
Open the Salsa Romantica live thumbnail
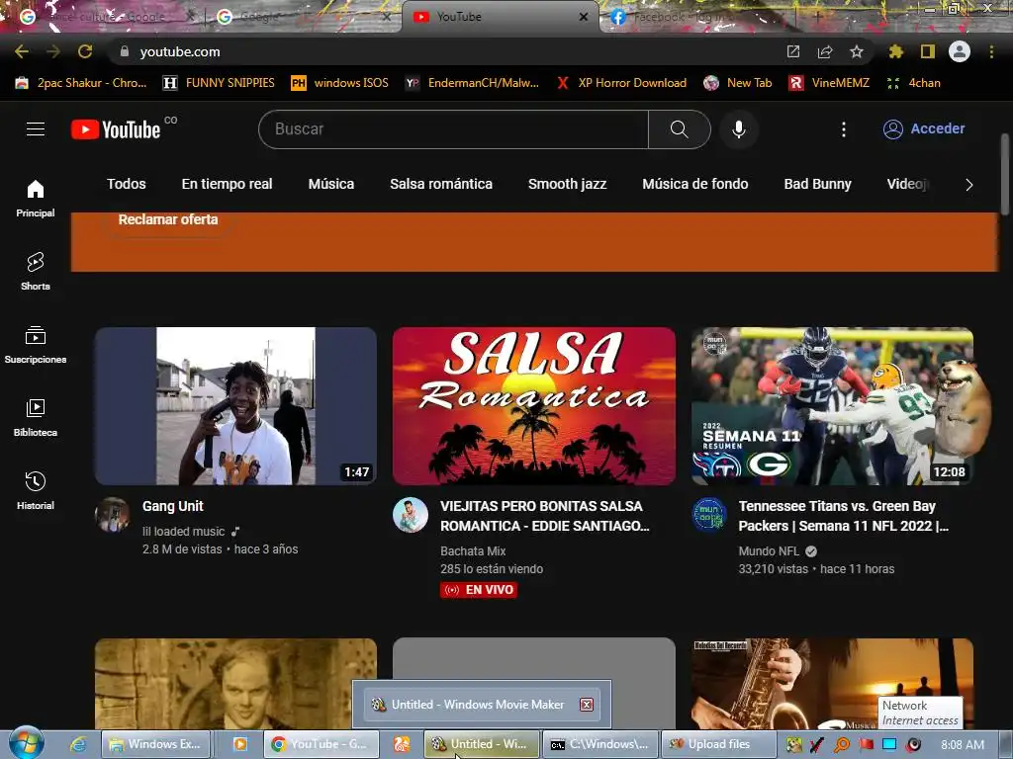click(533, 406)
